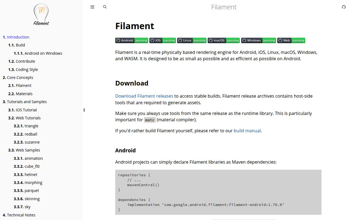The height and width of the screenshot is (220, 352).
Task: Open 1.1.1. Android on Windows page
Action: point(38,53)
